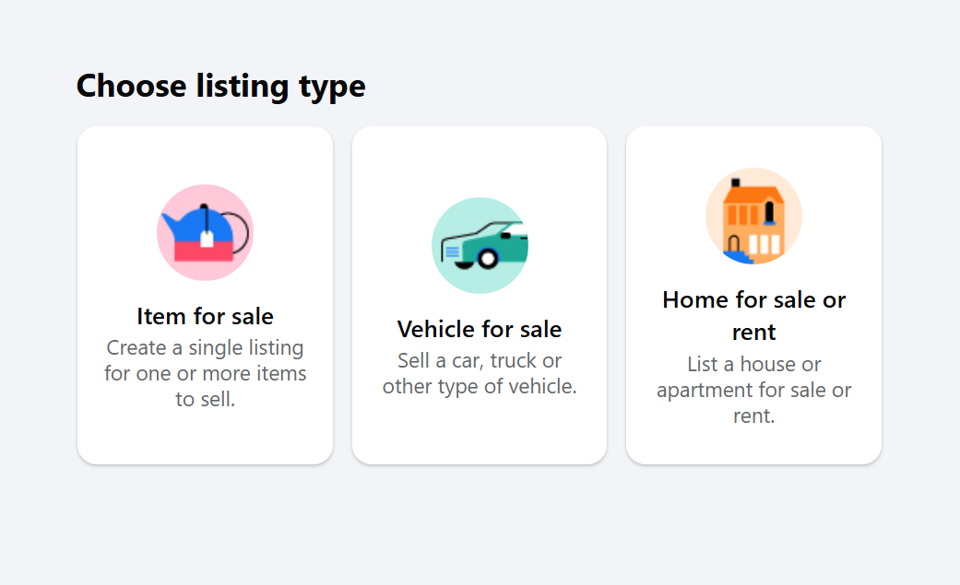Click the Choose listing type heading
The image size is (960, 585).
pyautogui.click(x=221, y=86)
